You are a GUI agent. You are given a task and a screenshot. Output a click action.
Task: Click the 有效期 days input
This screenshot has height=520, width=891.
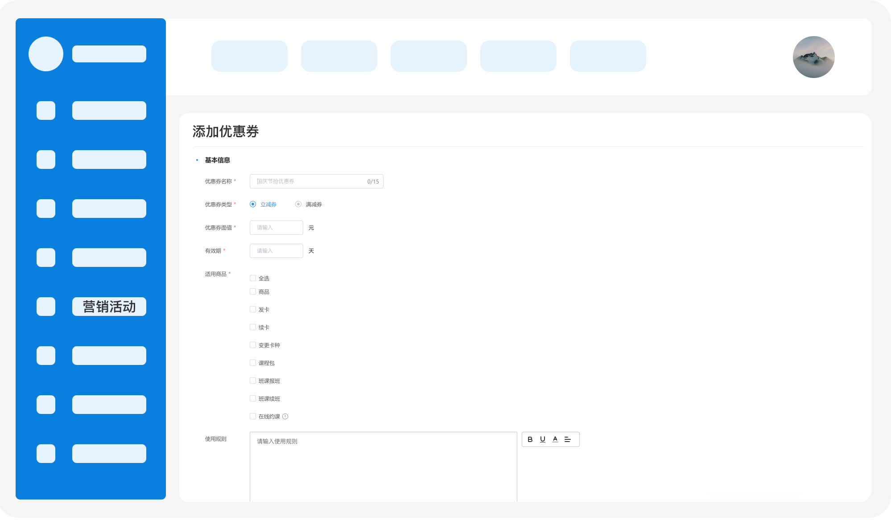(x=276, y=251)
